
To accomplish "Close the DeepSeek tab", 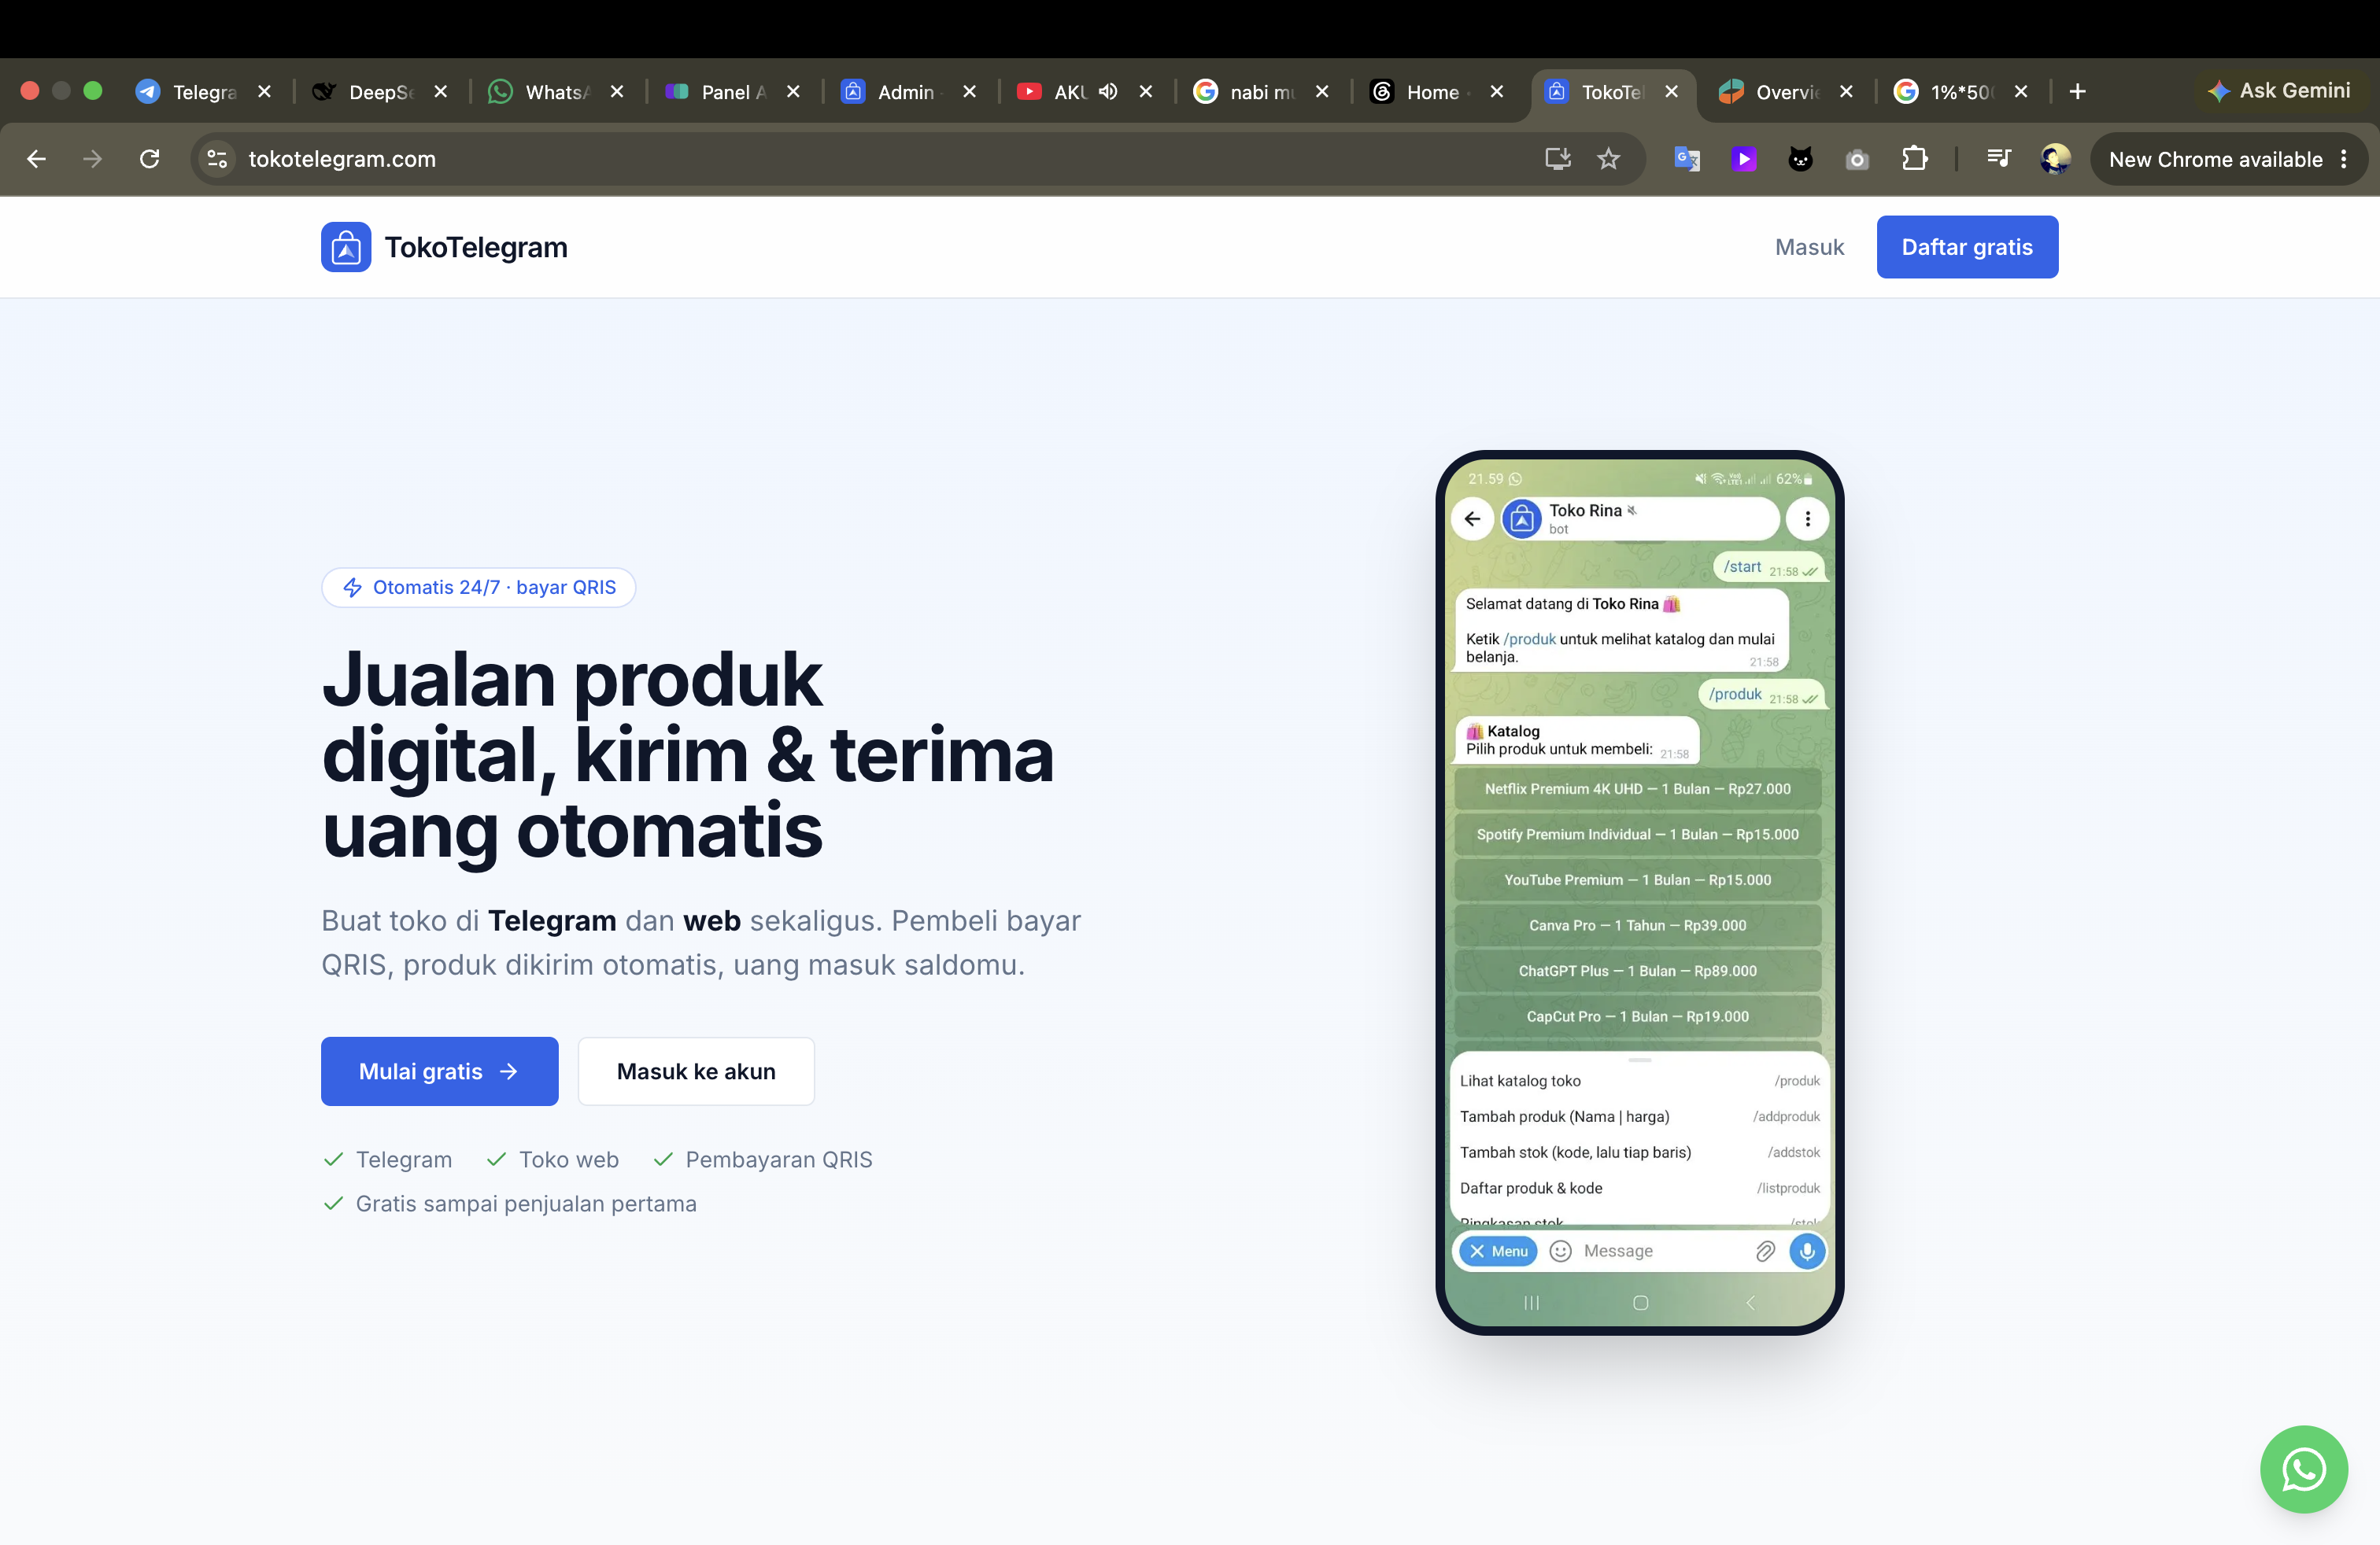I will tap(440, 92).
